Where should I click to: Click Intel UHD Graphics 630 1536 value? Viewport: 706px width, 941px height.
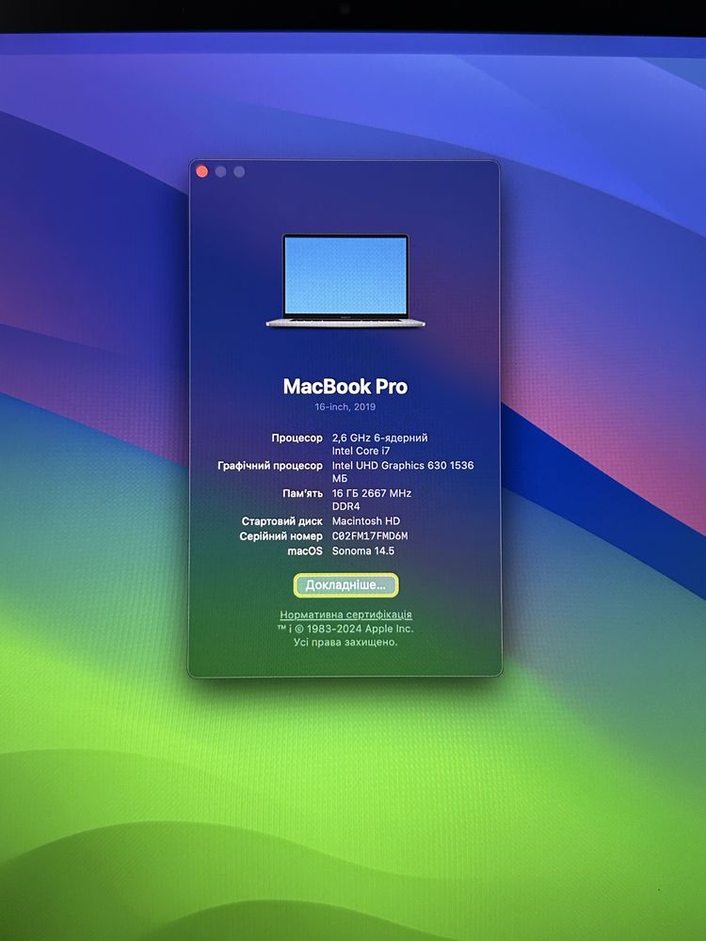coord(403,466)
